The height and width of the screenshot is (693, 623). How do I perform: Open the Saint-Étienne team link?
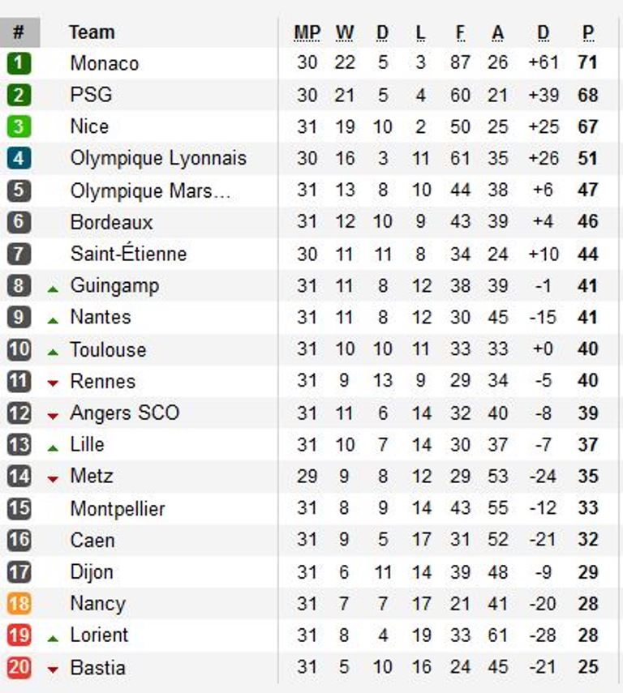click(128, 253)
